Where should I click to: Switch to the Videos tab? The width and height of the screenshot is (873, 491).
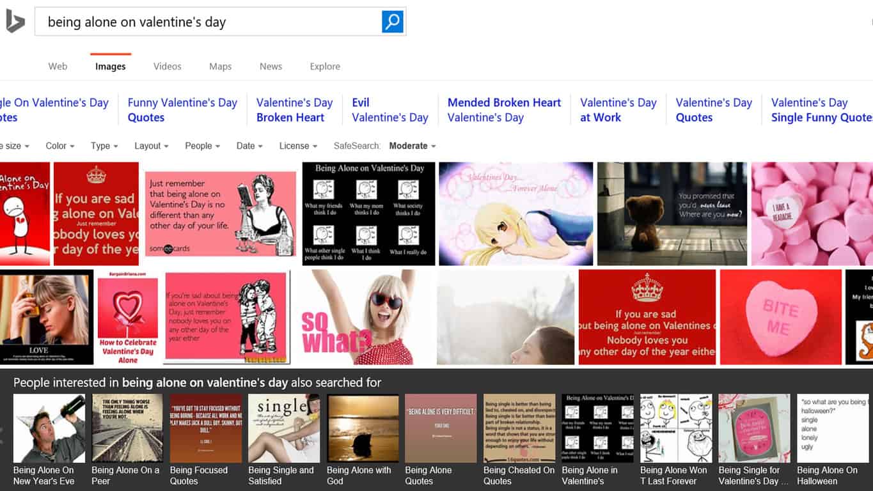pos(167,66)
